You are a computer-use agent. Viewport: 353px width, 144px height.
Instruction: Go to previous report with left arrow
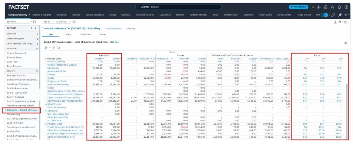click(31, 28)
